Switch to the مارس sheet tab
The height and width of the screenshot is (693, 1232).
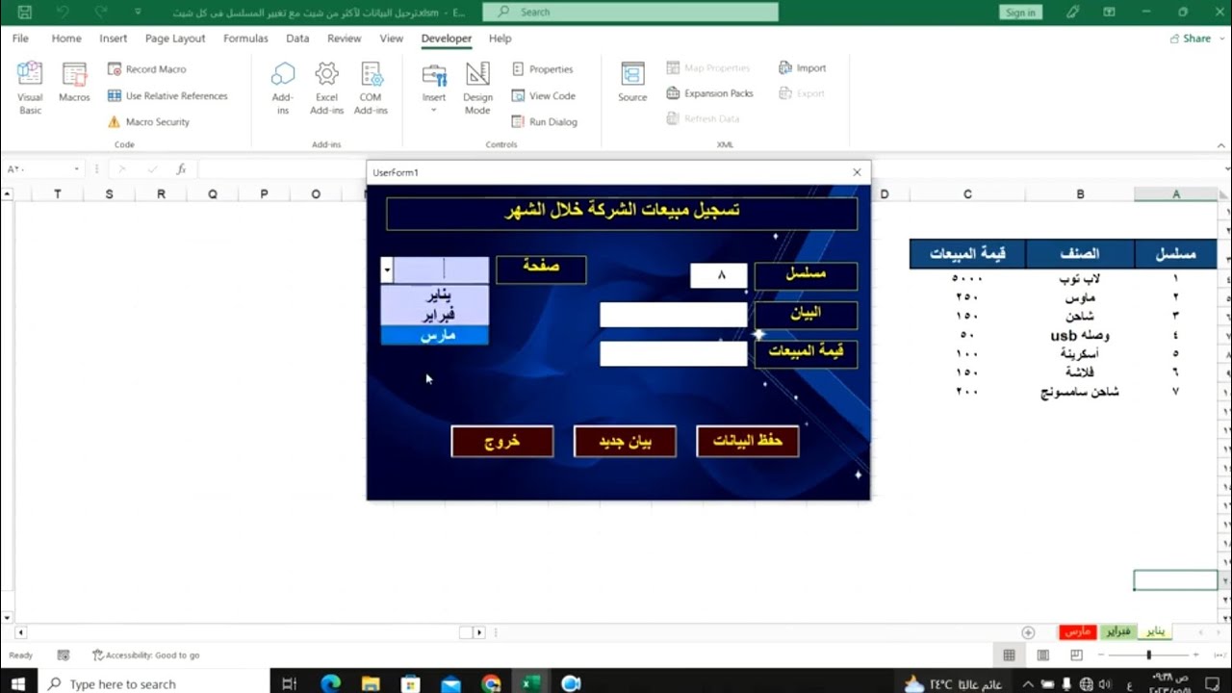(x=1077, y=631)
